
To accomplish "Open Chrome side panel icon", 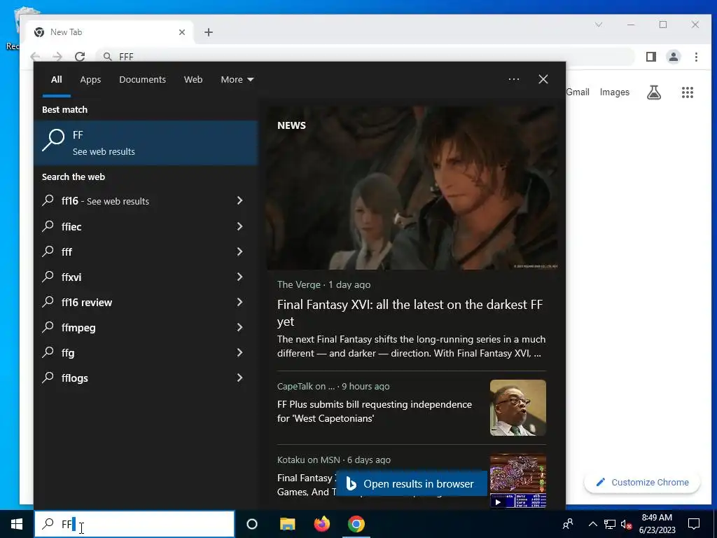I will 651,57.
